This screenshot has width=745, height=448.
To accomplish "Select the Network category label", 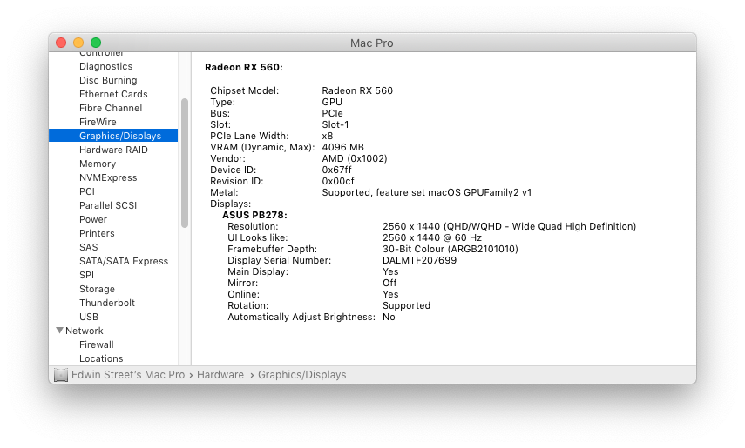I will [85, 331].
